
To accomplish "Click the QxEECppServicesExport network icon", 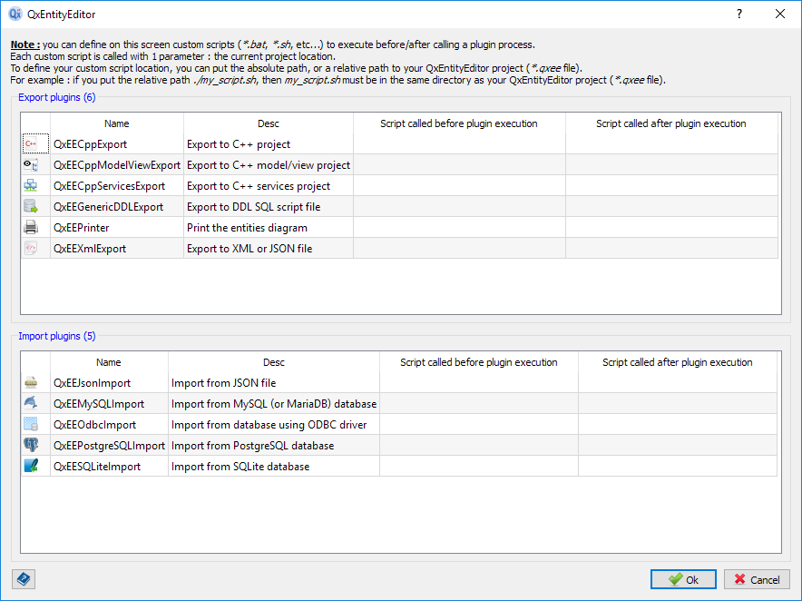I will coord(31,186).
